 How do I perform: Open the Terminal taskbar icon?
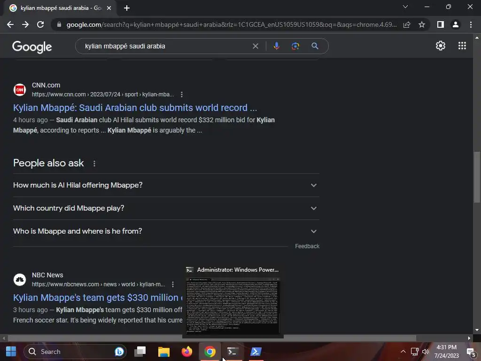(x=233, y=352)
